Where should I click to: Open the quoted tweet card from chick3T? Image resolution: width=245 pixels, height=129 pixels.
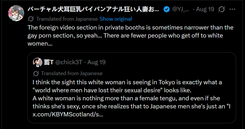click(x=131, y=88)
